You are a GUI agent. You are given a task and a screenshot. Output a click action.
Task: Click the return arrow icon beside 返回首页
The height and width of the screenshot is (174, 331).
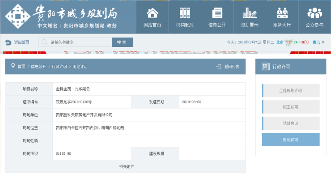tap(8, 42)
